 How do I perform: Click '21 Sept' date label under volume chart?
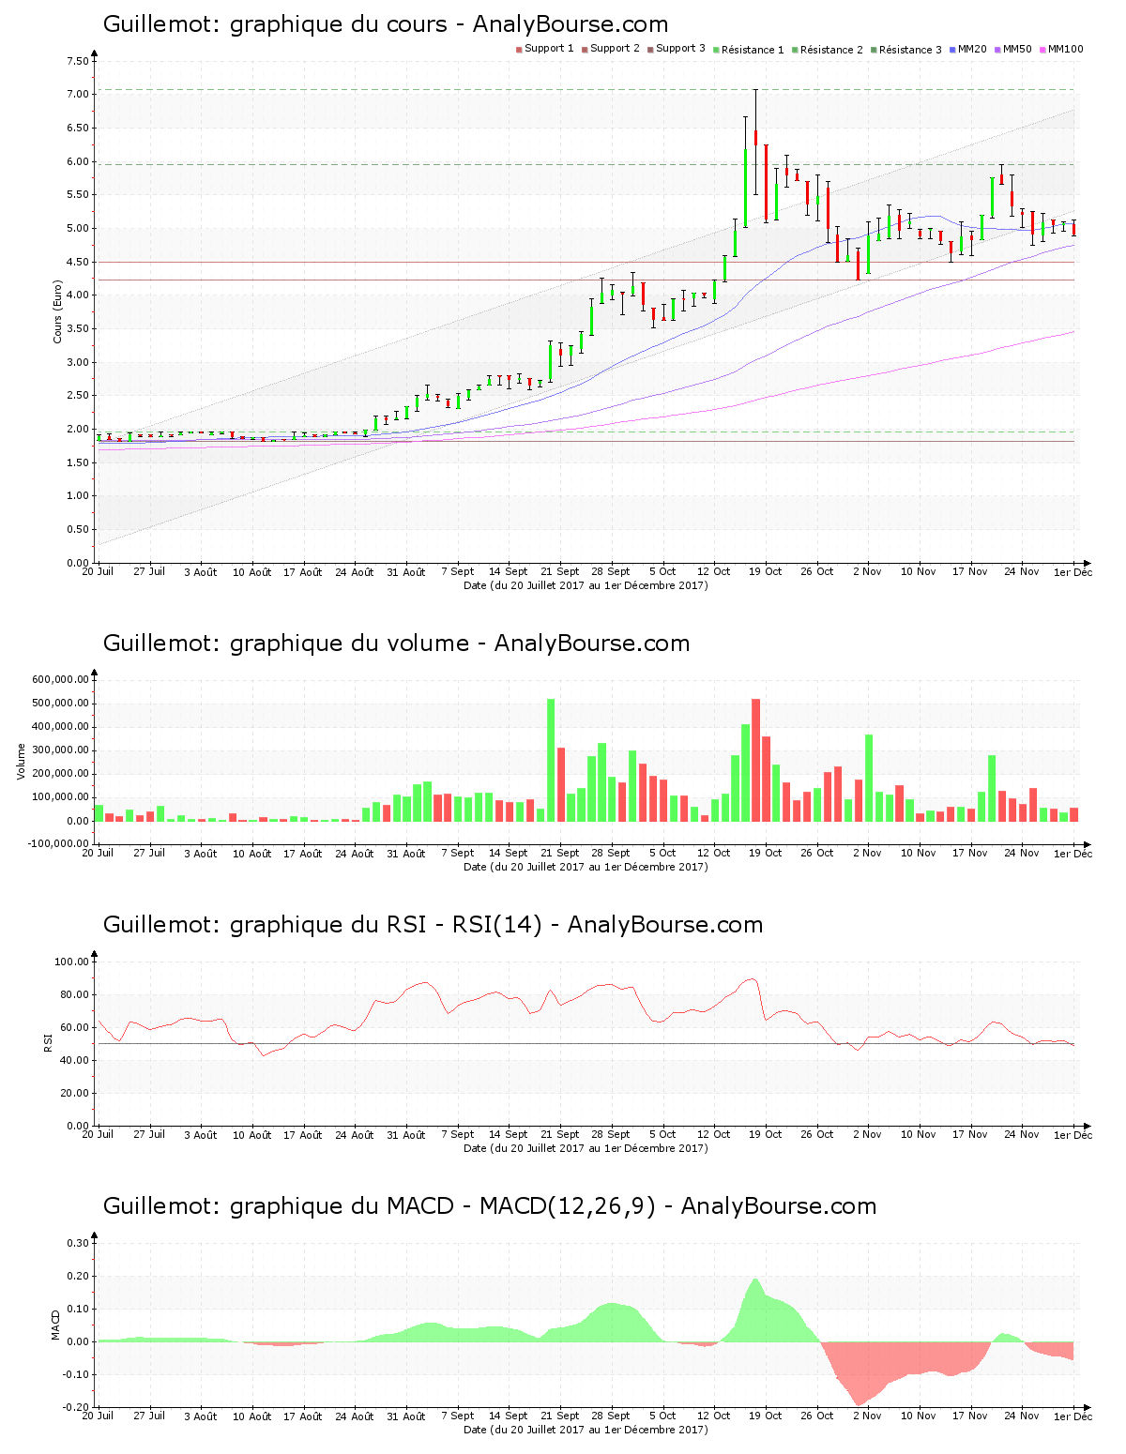pyautogui.click(x=560, y=853)
